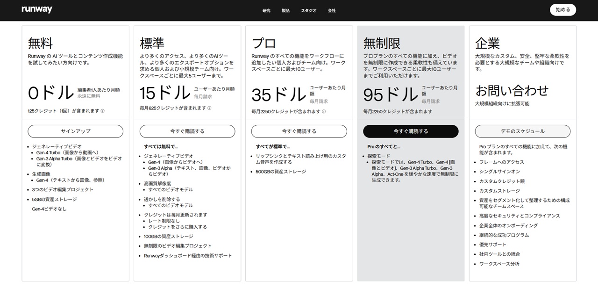The height and width of the screenshot is (288, 598).
Task: Click 今すぐ購読する in the 標準 plan
Action: click(187, 131)
